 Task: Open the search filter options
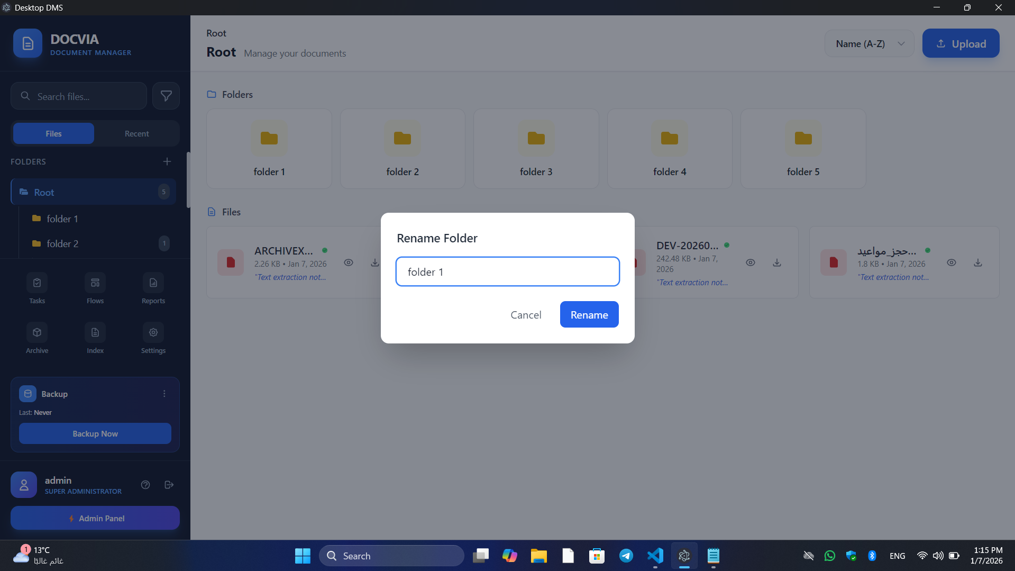click(166, 96)
